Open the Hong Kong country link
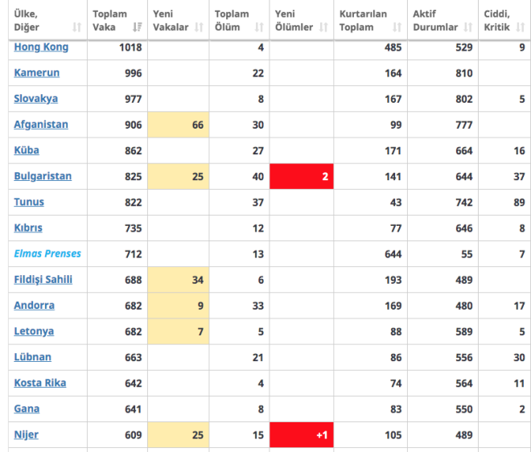The image size is (531, 452). click(41, 47)
